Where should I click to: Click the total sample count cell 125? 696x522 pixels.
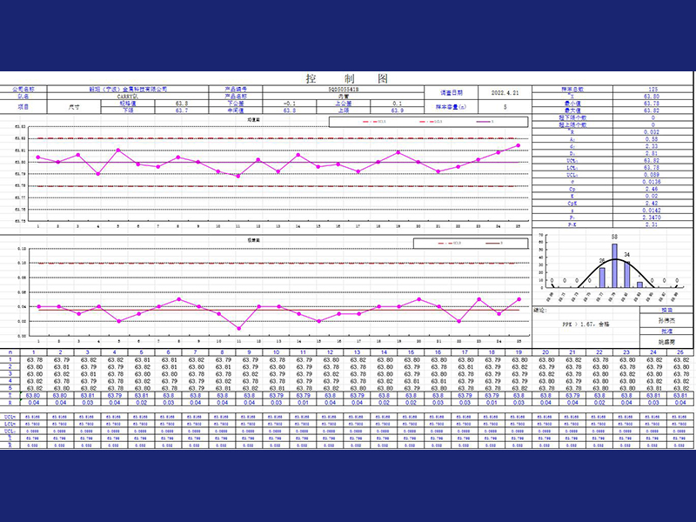click(x=652, y=90)
